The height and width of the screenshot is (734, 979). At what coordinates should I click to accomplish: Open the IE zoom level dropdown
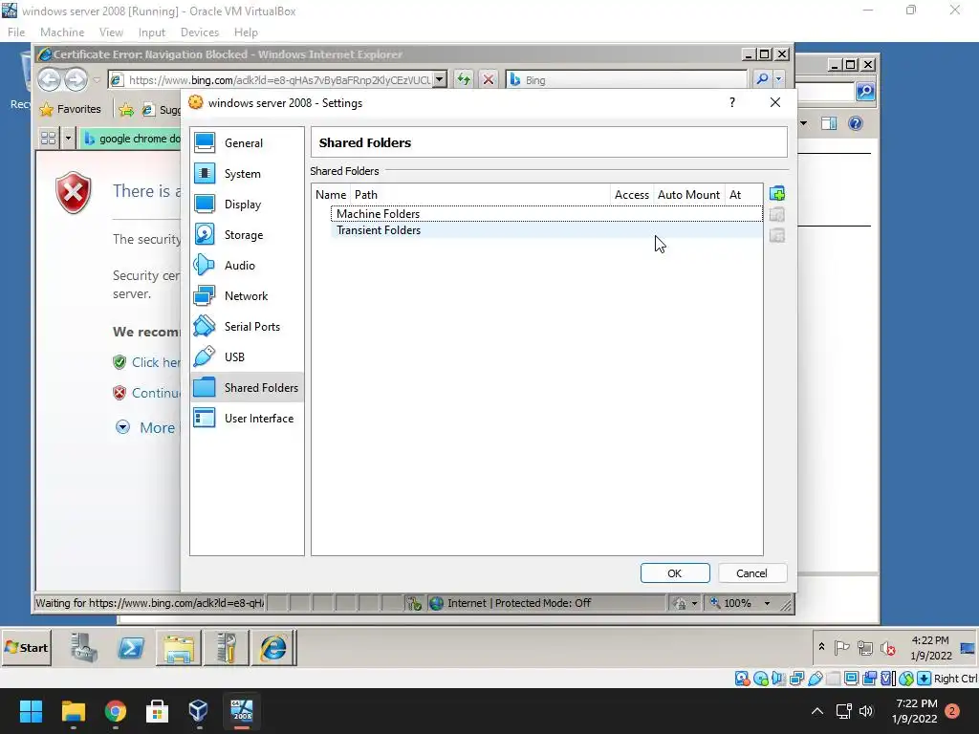768,603
